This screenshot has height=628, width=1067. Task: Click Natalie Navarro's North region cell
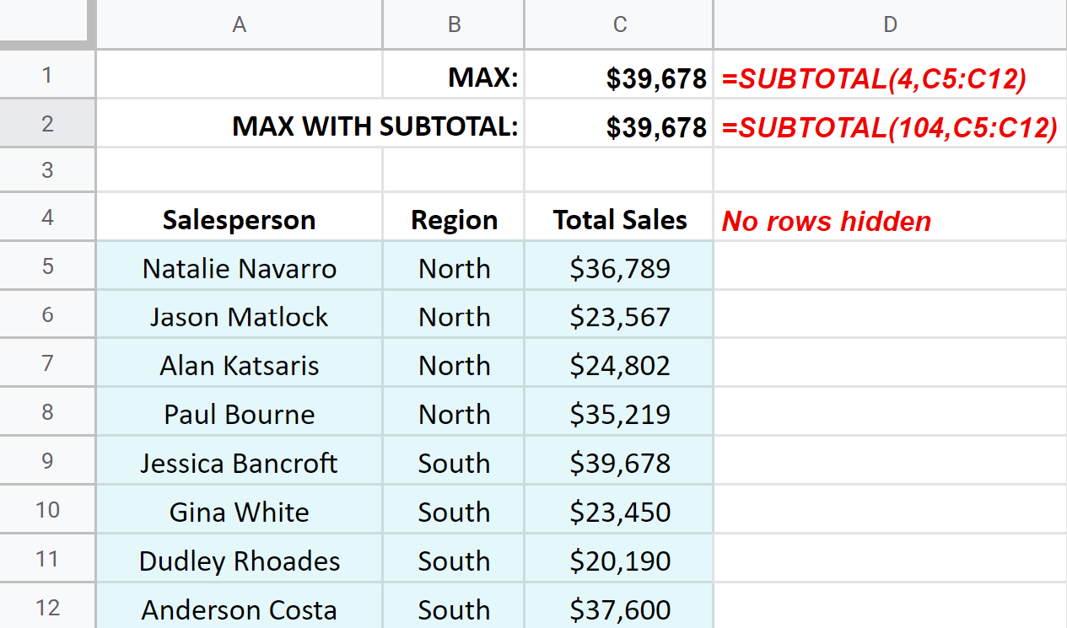[454, 266]
